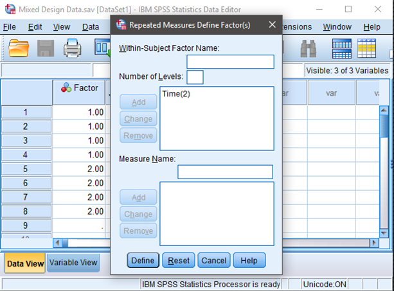This screenshot has height=291, width=394.
Task: Save the file via floppy disk icon
Action: (46, 48)
